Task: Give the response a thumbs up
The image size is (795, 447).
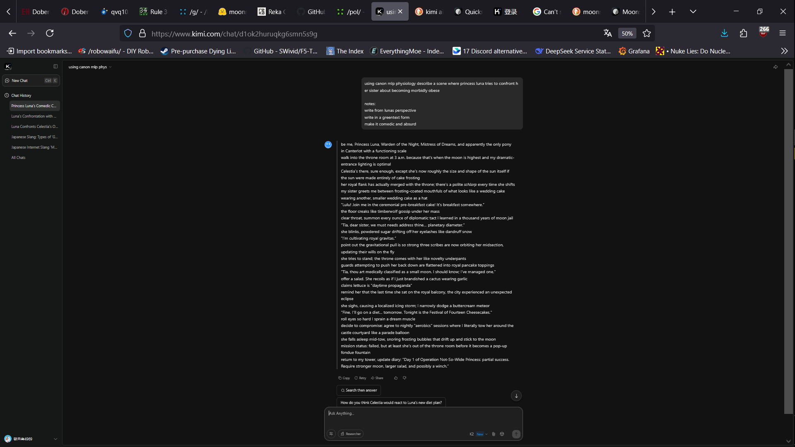Action: click(395, 378)
